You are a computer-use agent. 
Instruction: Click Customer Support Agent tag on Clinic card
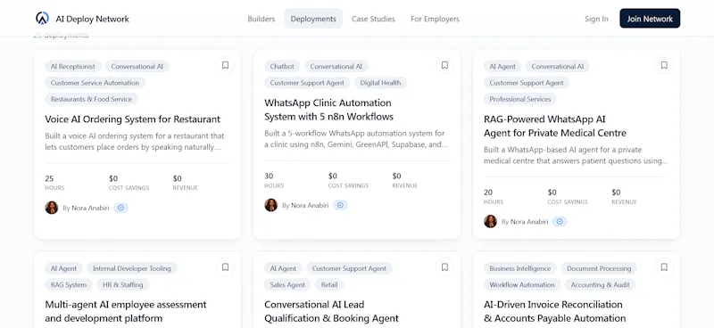pos(307,83)
